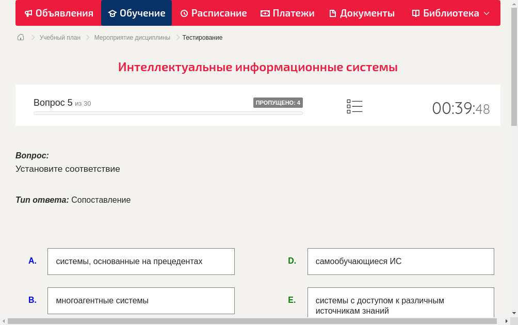Click the payment card icon for Платежи
Screen dimensions: 518x325
pos(265,13)
